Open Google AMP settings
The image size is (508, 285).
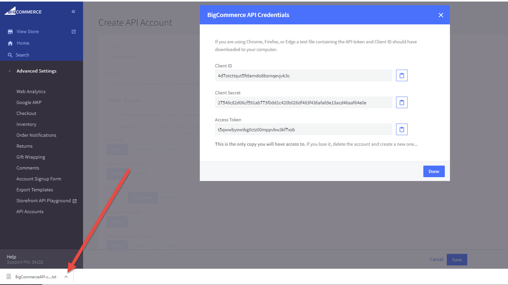[29, 102]
